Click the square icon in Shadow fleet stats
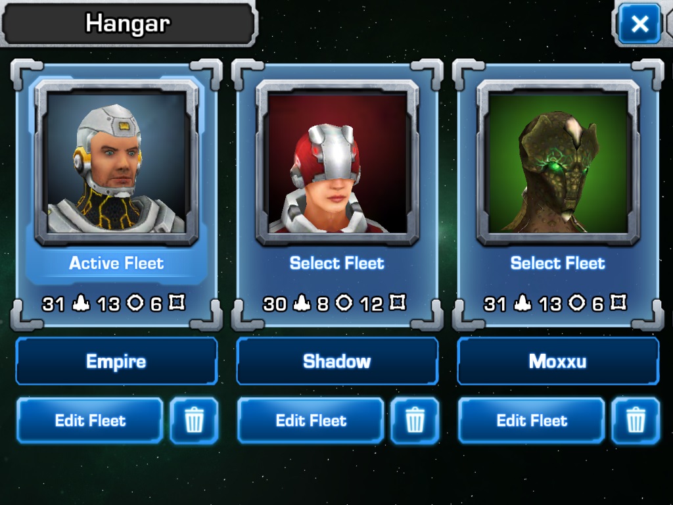The image size is (673, 505). pyautogui.click(x=398, y=302)
